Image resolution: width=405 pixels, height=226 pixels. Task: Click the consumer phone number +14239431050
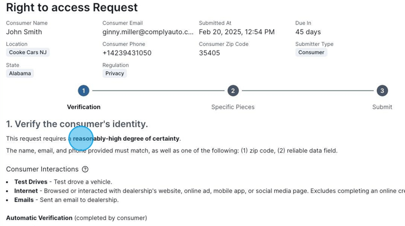(x=127, y=53)
